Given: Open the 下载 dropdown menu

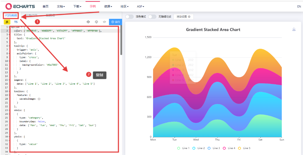Looking at the screenshot, I should [x=77, y=6].
